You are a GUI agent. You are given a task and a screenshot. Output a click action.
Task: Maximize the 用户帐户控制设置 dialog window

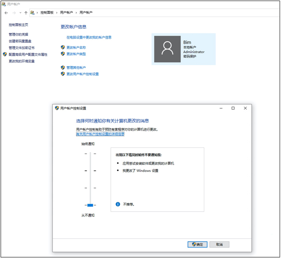point(233,108)
